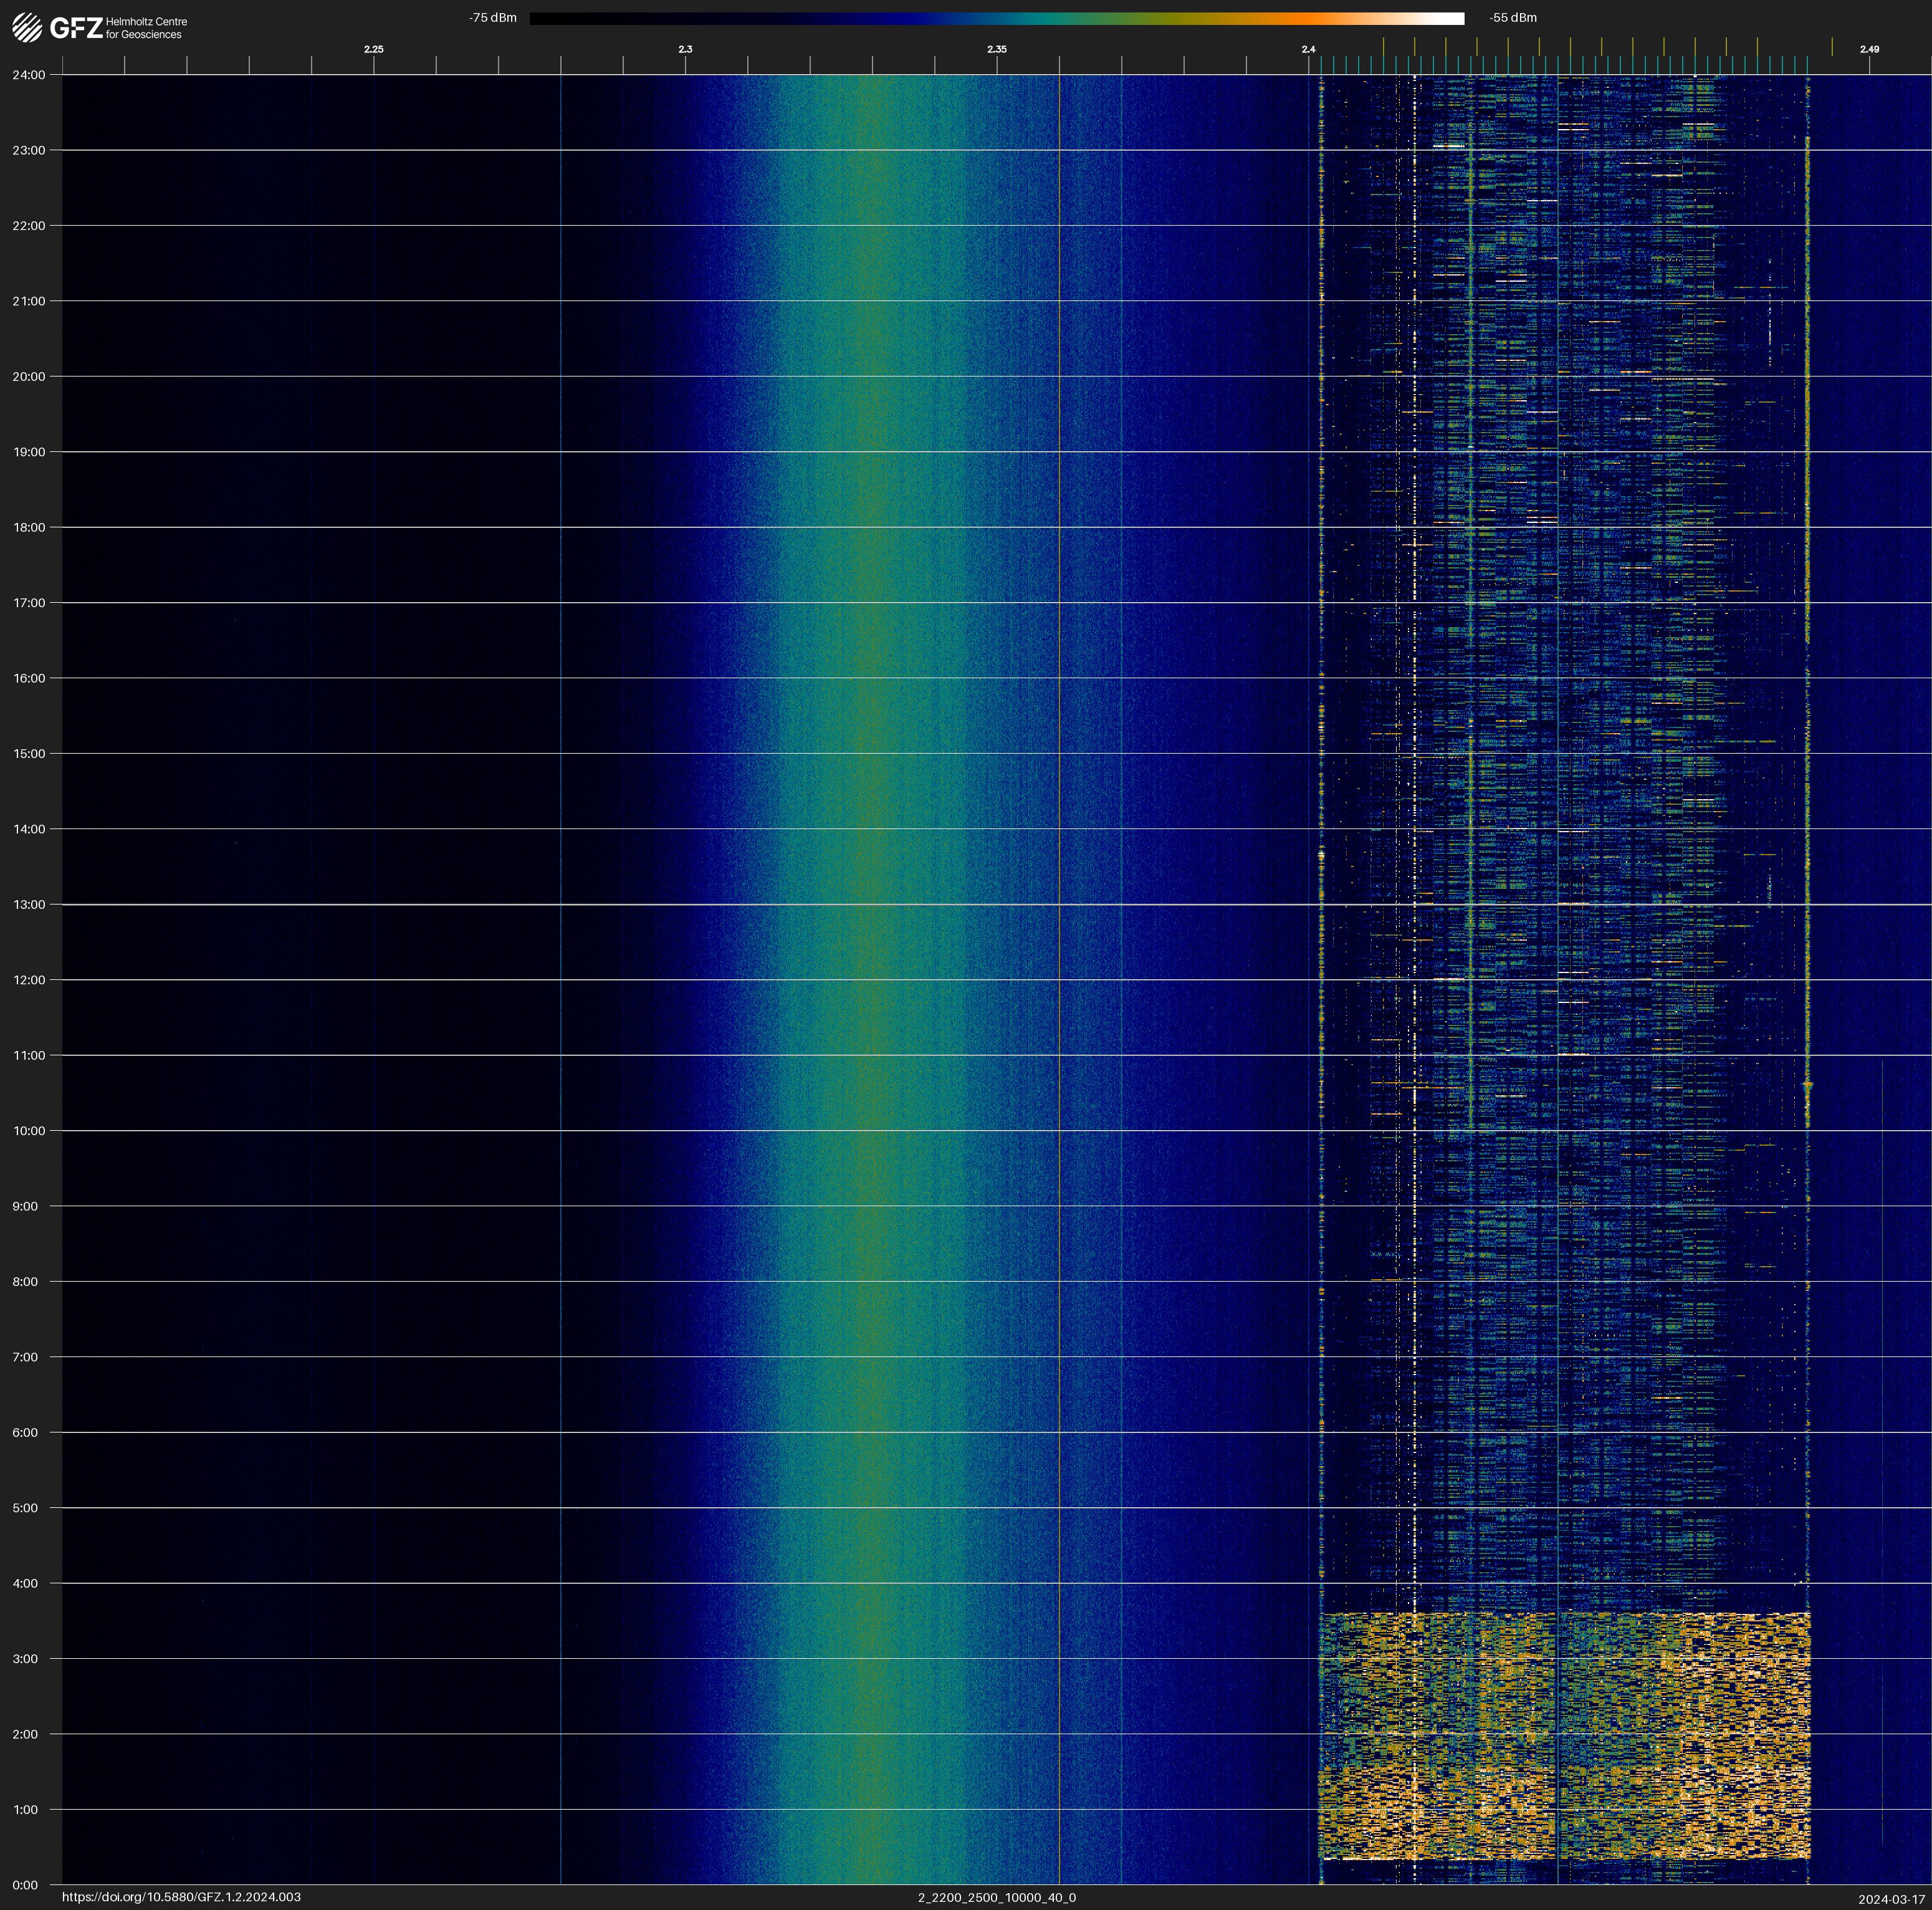Screen dimensions: 1932x1910
Task: Click the 12:00 time axis label
Action: [x=29, y=980]
